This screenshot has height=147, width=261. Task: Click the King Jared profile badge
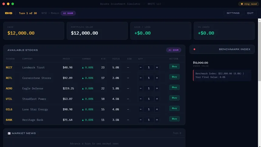point(249,4)
